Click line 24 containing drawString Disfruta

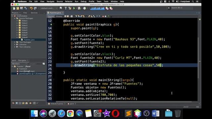(127, 65)
